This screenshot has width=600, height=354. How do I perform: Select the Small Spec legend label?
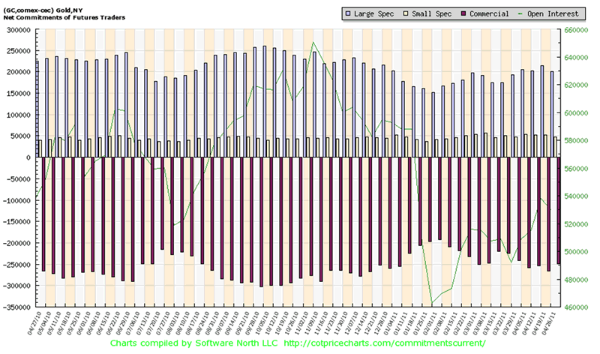[431, 13]
